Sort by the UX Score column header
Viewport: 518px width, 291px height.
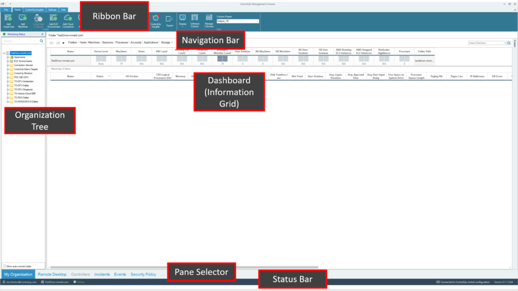tap(497, 76)
